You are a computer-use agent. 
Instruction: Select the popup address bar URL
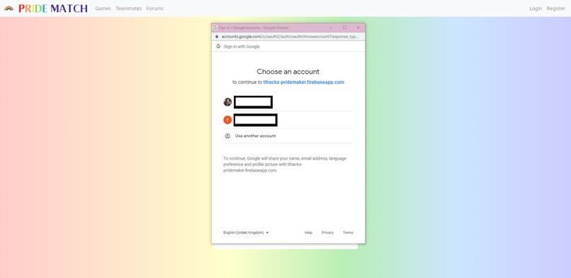pyautogui.click(x=290, y=36)
